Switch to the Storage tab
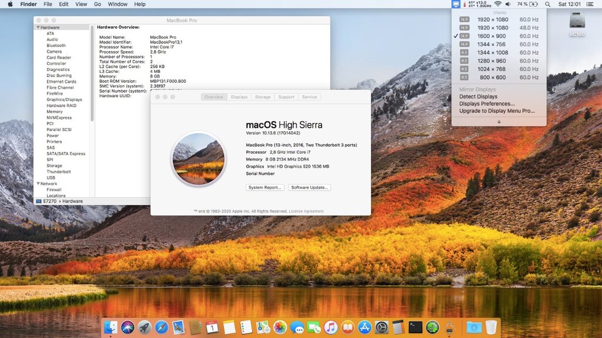Viewport: 602px width, 338px height. [263, 97]
